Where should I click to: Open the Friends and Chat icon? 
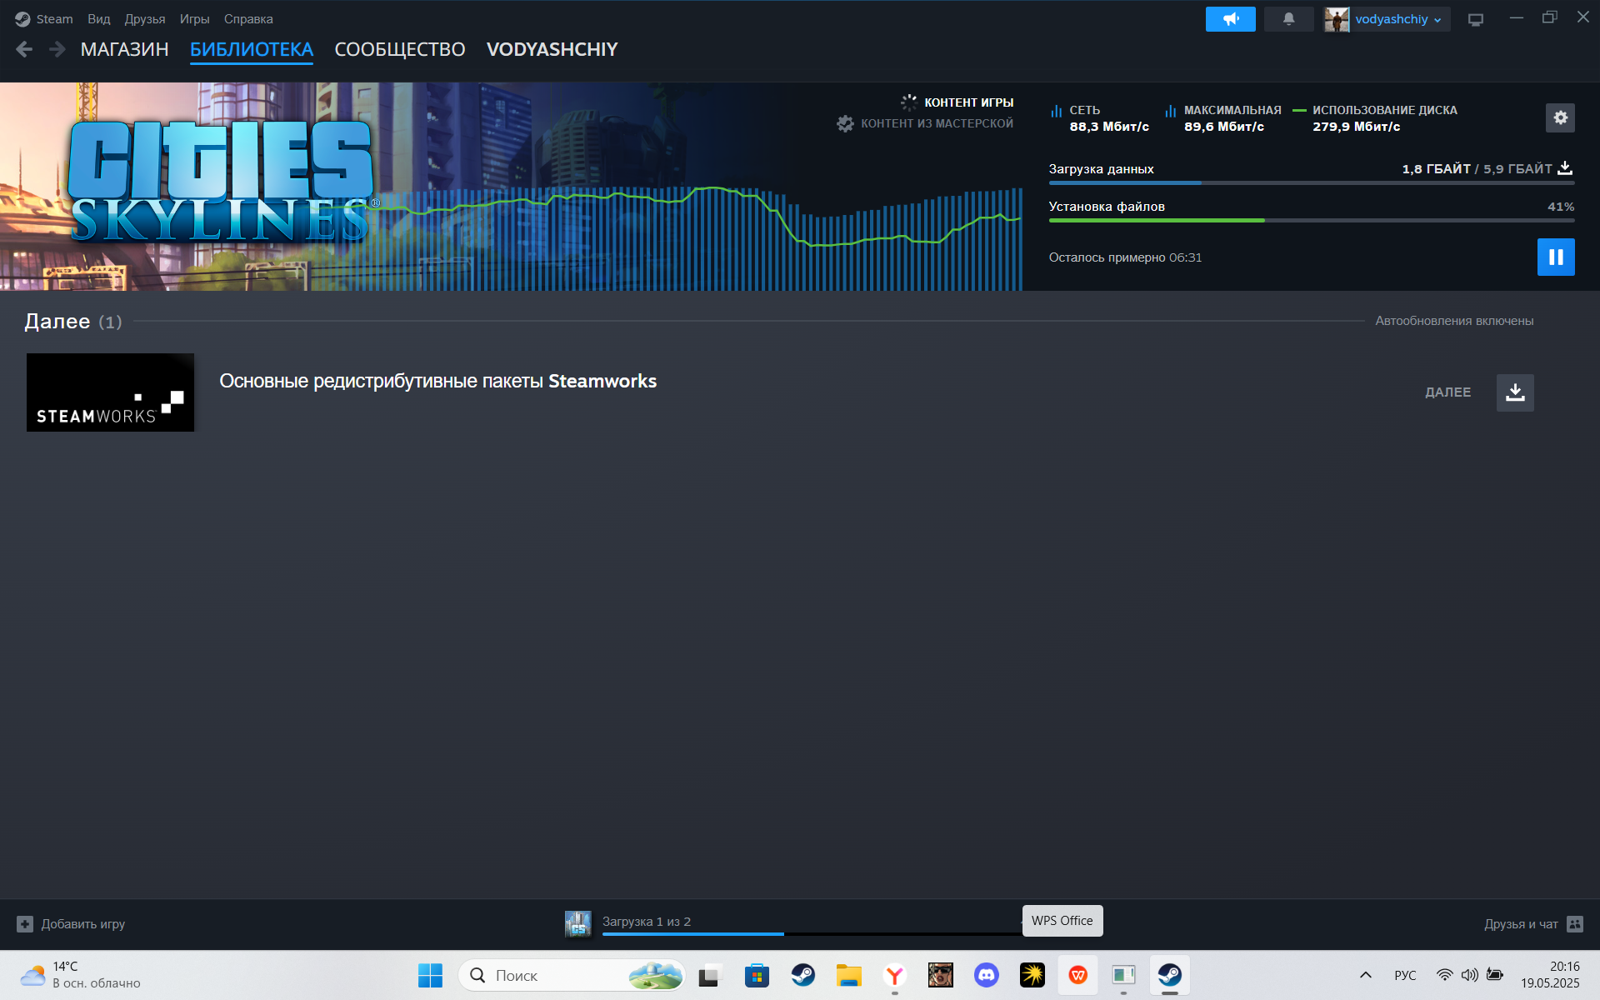pyautogui.click(x=1574, y=924)
